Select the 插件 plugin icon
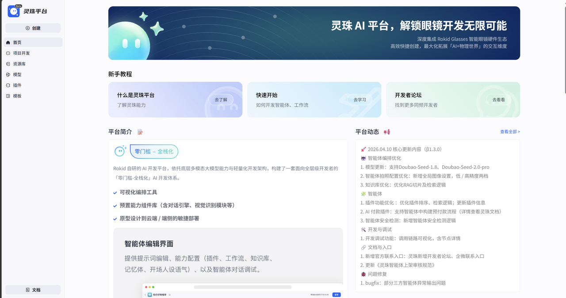The width and height of the screenshot is (566, 298). click(8, 85)
